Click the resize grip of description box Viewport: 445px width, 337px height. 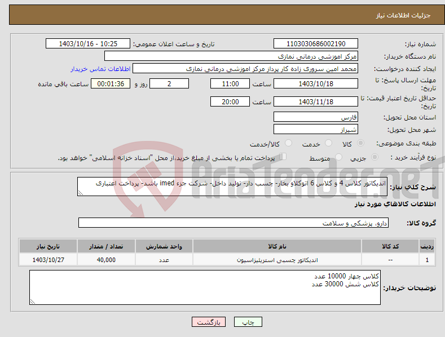coord(80,193)
